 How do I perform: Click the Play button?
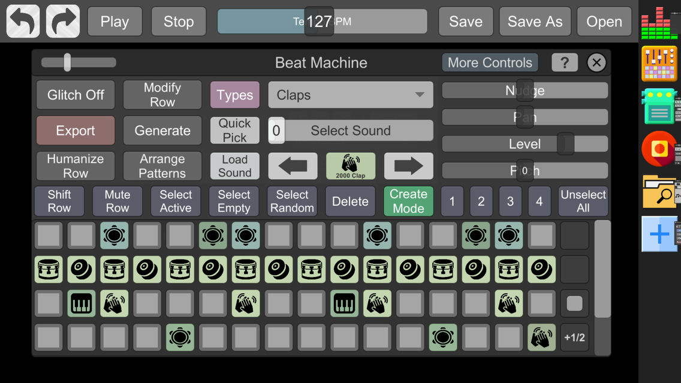click(x=114, y=22)
